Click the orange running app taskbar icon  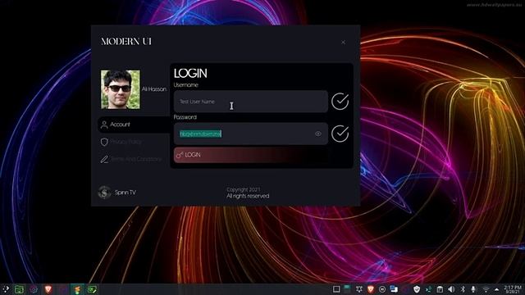[77, 289]
